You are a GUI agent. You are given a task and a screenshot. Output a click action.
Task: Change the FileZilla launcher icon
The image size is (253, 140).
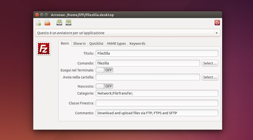[x=44, y=49]
